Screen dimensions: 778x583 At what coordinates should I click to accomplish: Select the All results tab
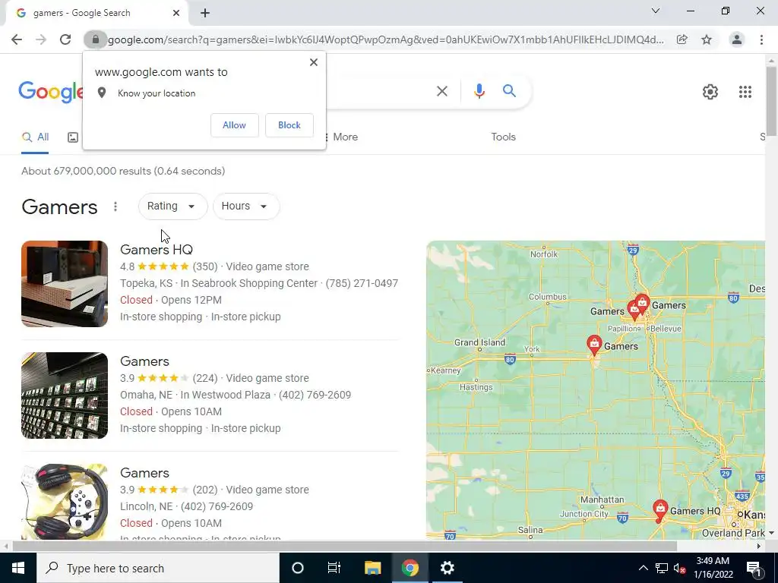35,137
